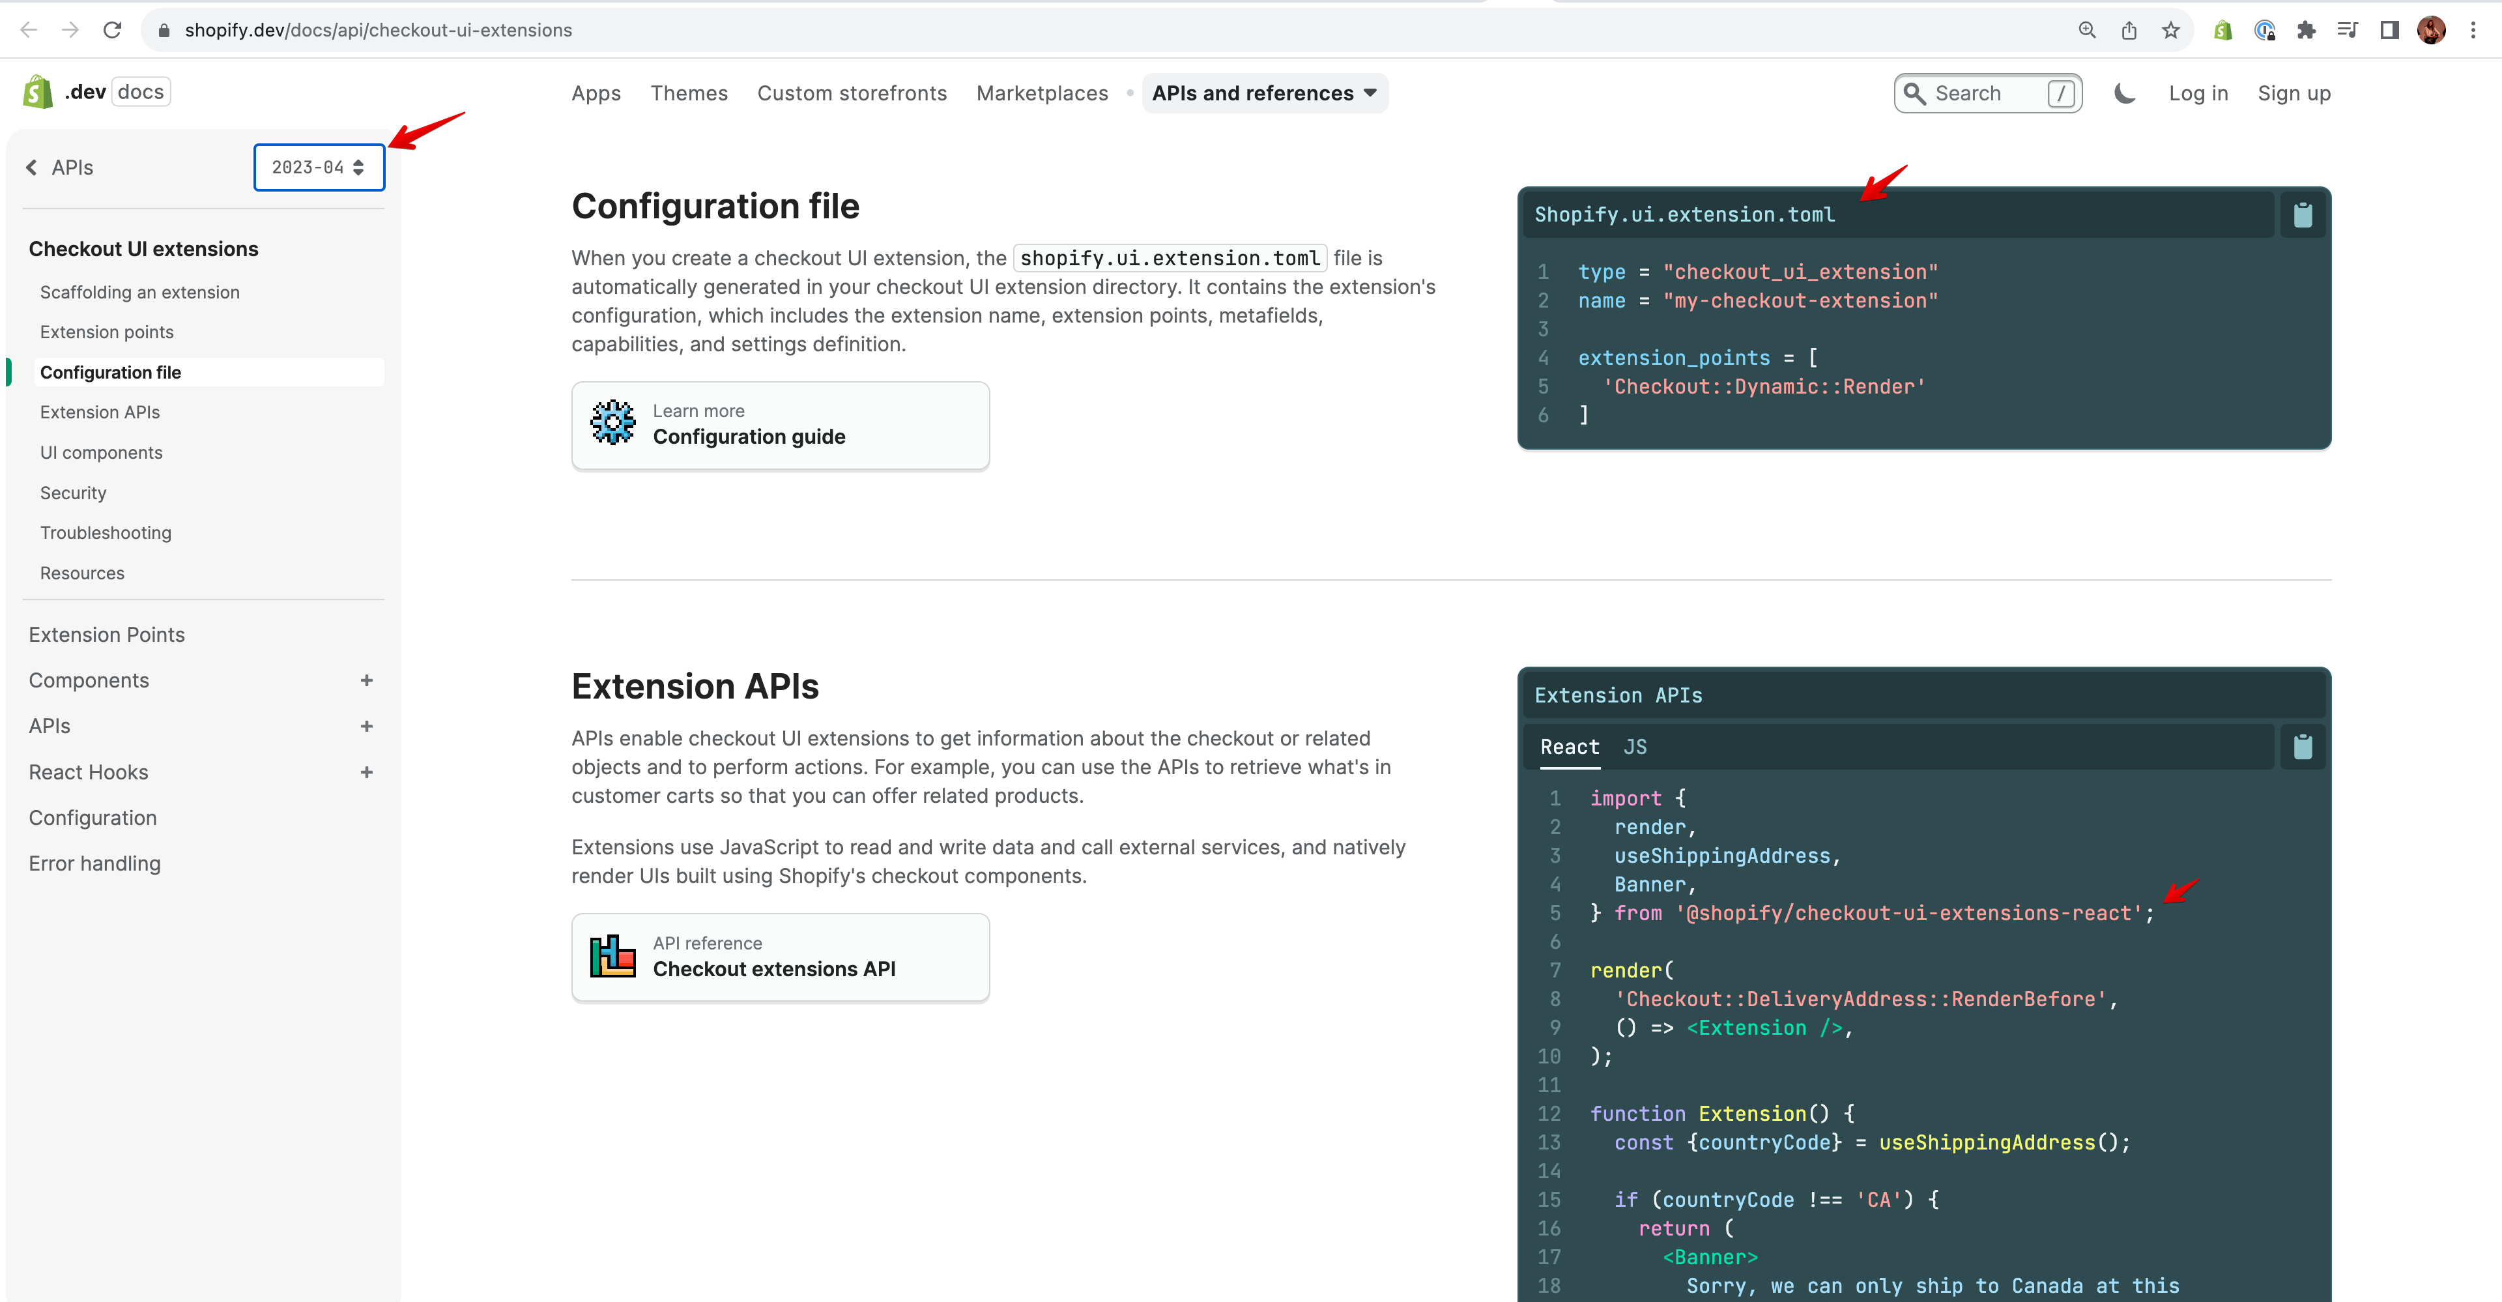Open Configuration section in sidebar

pyautogui.click(x=93, y=818)
